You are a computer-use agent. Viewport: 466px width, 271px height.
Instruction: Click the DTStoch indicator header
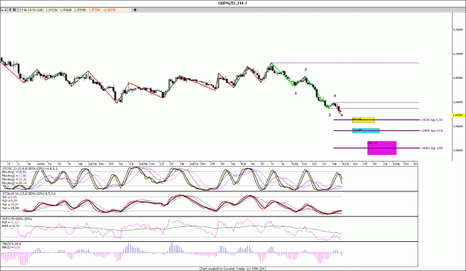click(29, 194)
